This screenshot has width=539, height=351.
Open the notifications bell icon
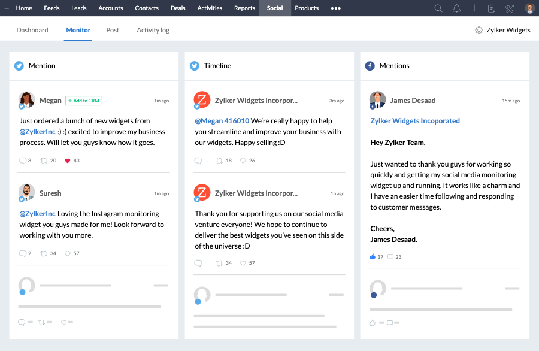[x=456, y=8]
